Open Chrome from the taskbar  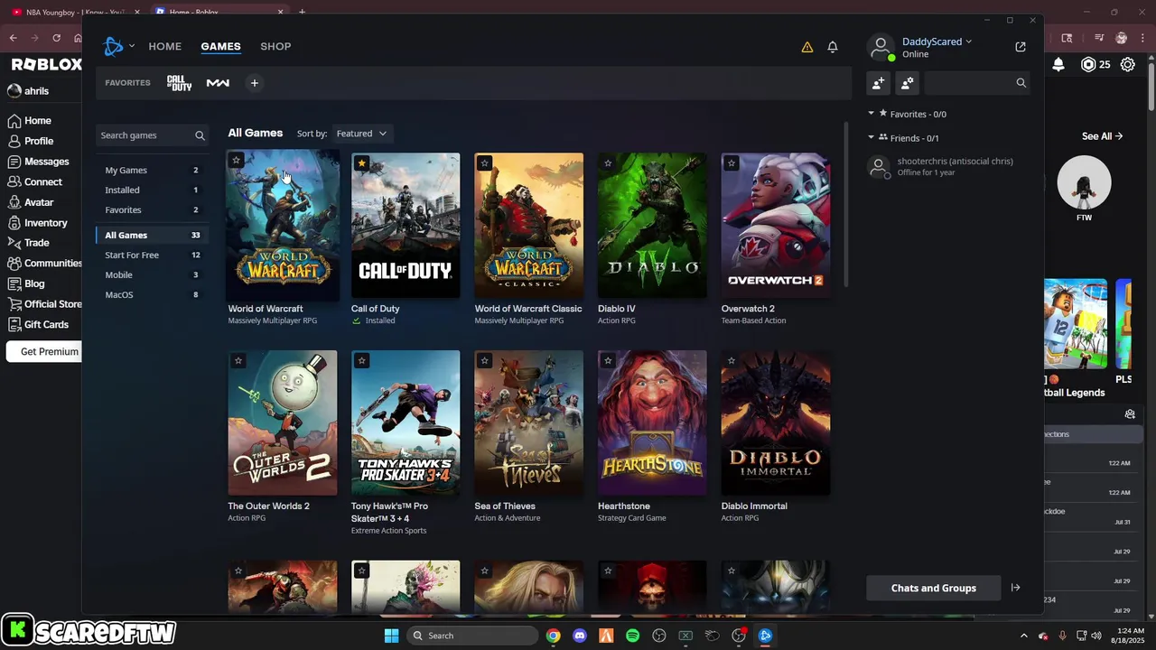(554, 636)
